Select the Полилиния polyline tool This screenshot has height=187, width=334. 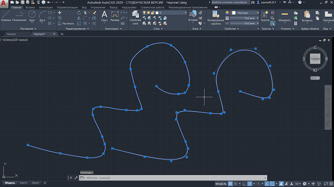tap(19, 16)
